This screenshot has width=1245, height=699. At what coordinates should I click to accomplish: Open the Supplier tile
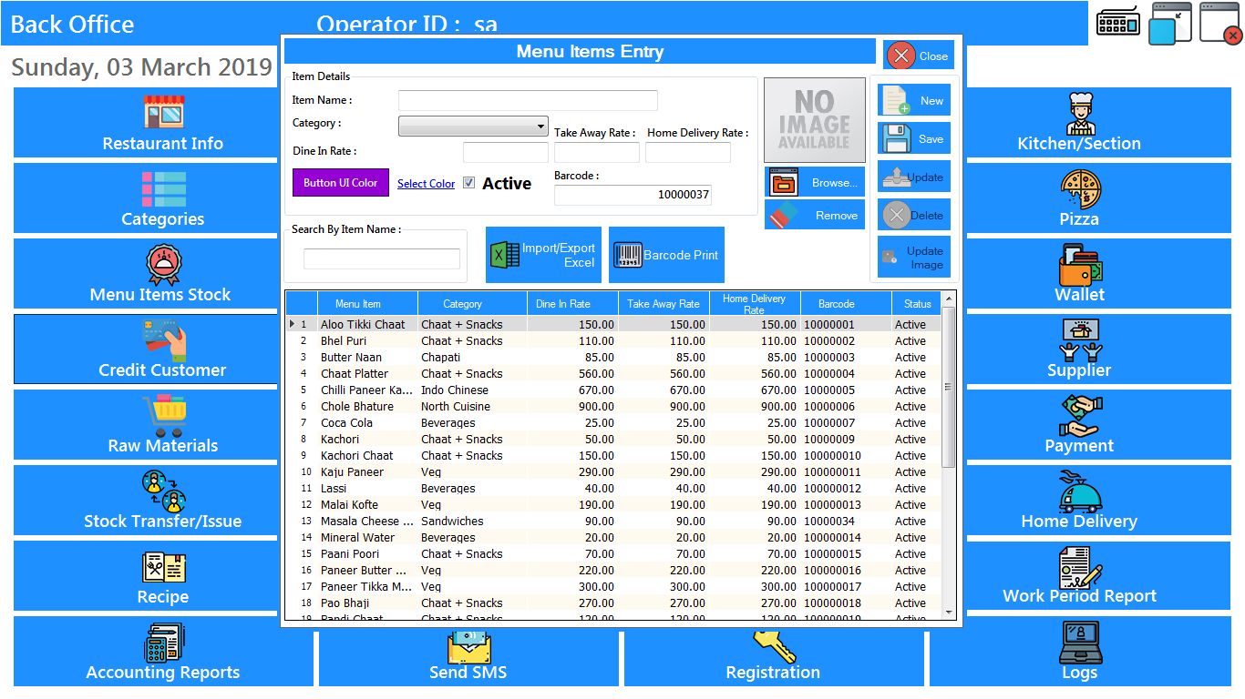tap(1096, 349)
